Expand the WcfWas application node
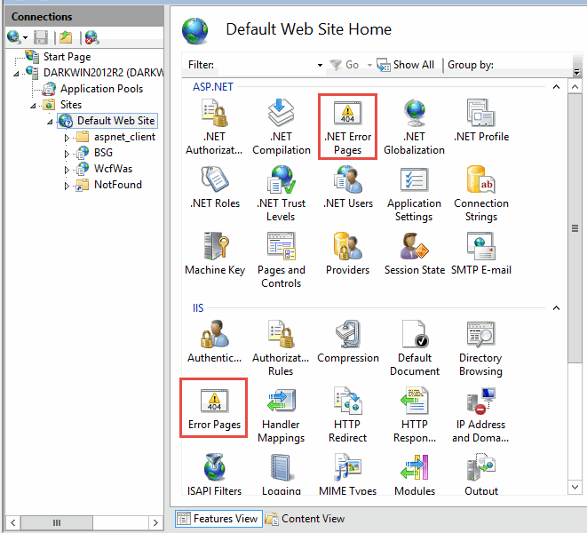Image resolution: width=587 pixels, height=533 pixels. point(67,170)
